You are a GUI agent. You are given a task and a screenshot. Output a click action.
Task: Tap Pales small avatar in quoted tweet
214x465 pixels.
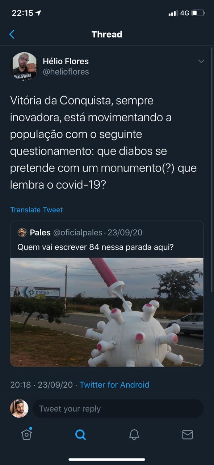tap(22, 232)
